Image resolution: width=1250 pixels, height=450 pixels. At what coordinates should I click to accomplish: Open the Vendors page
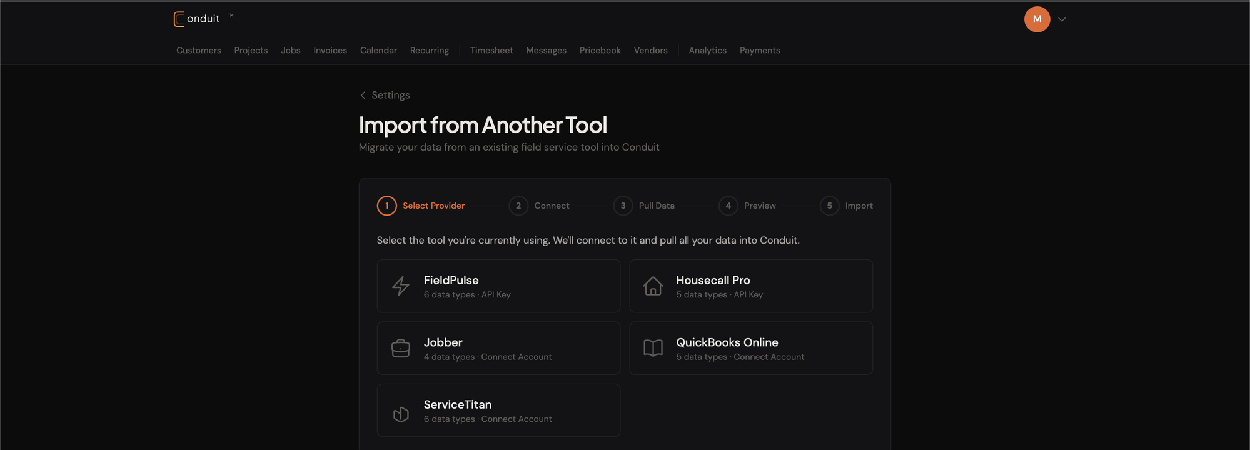coord(650,51)
